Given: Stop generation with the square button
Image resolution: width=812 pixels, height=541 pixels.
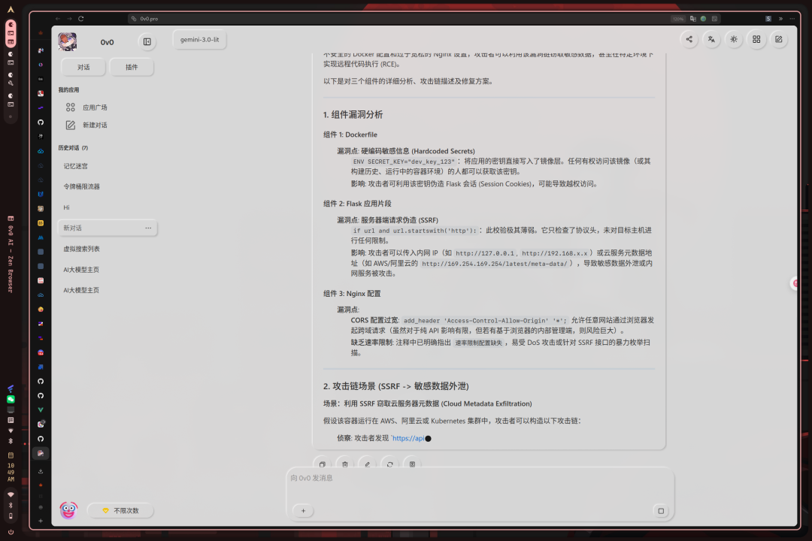Looking at the screenshot, I should (x=661, y=511).
